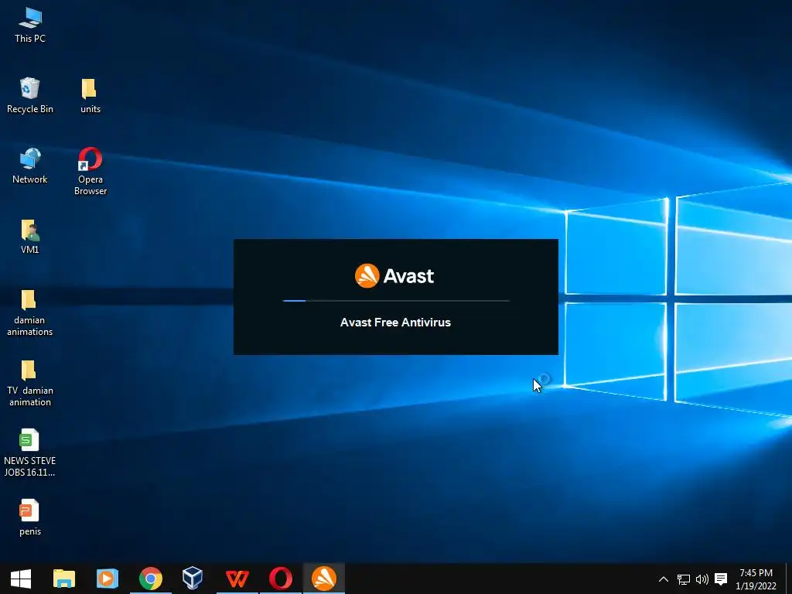This screenshot has width=792, height=594.
Task: Open the Action Center notifications icon
Action: pos(721,579)
